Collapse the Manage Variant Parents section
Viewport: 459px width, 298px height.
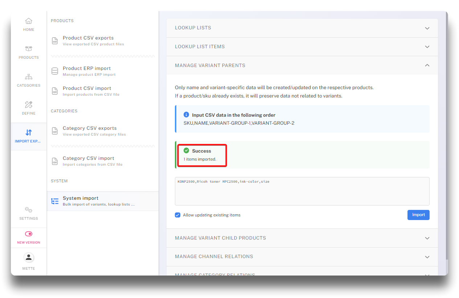coord(427,65)
